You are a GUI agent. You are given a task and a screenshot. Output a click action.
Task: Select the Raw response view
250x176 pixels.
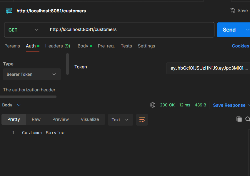click(36, 119)
